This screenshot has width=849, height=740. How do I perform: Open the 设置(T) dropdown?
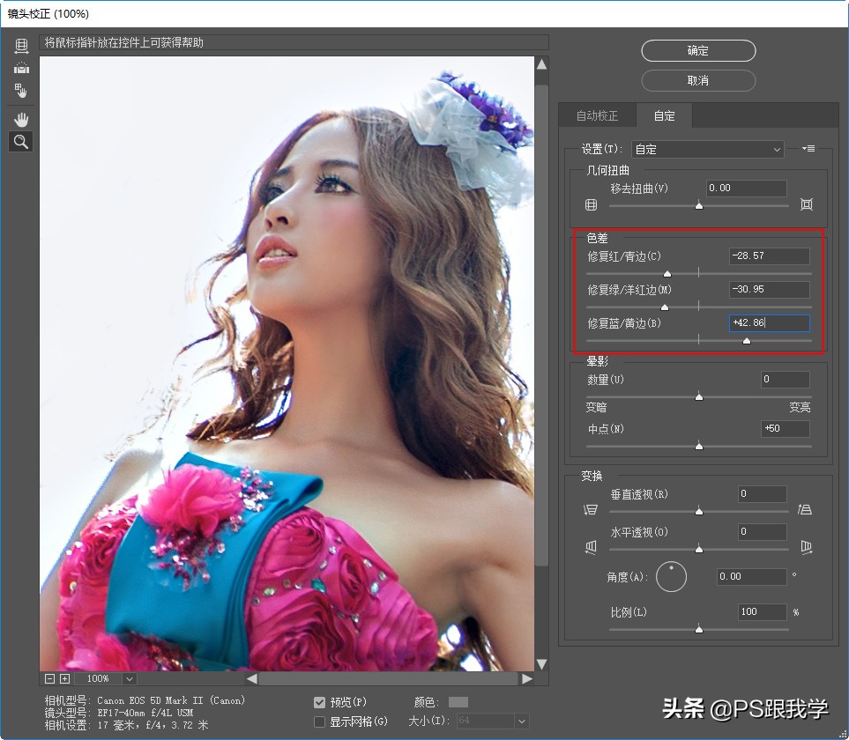click(708, 149)
